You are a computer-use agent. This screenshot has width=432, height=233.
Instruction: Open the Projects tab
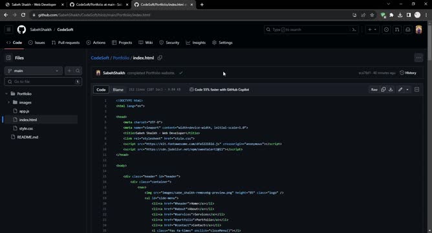122,43
